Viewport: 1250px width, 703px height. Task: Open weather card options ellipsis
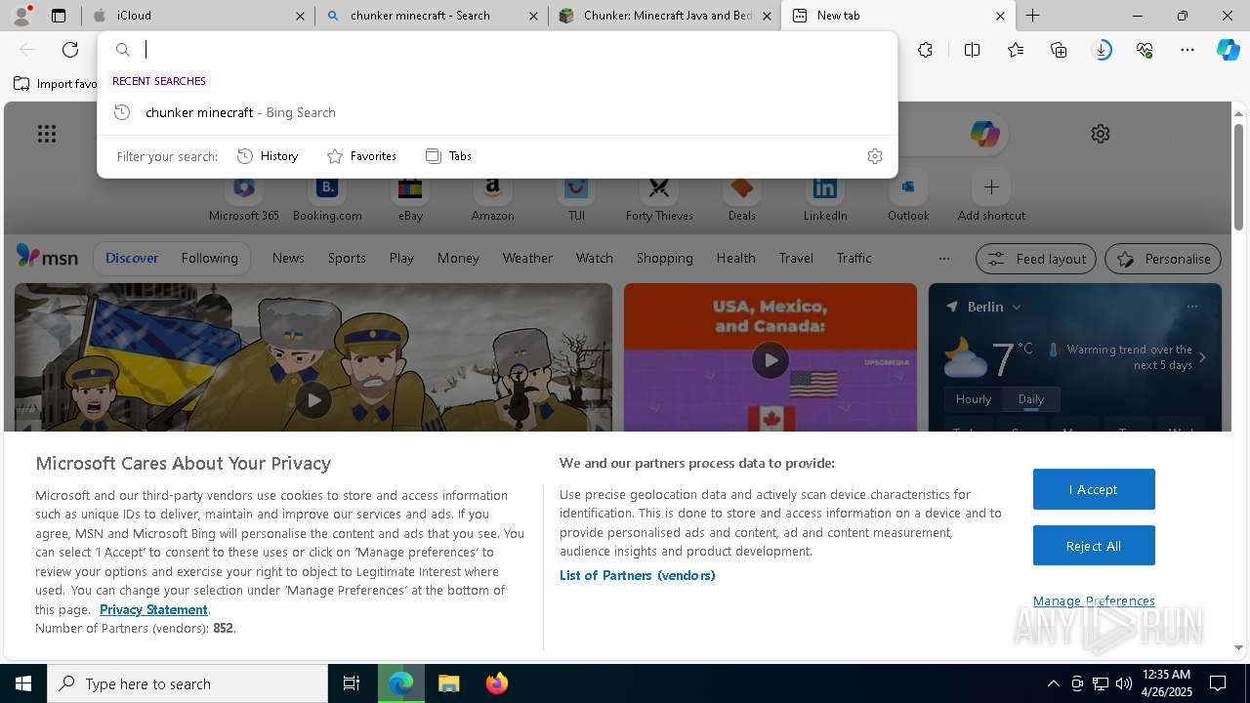click(1191, 307)
